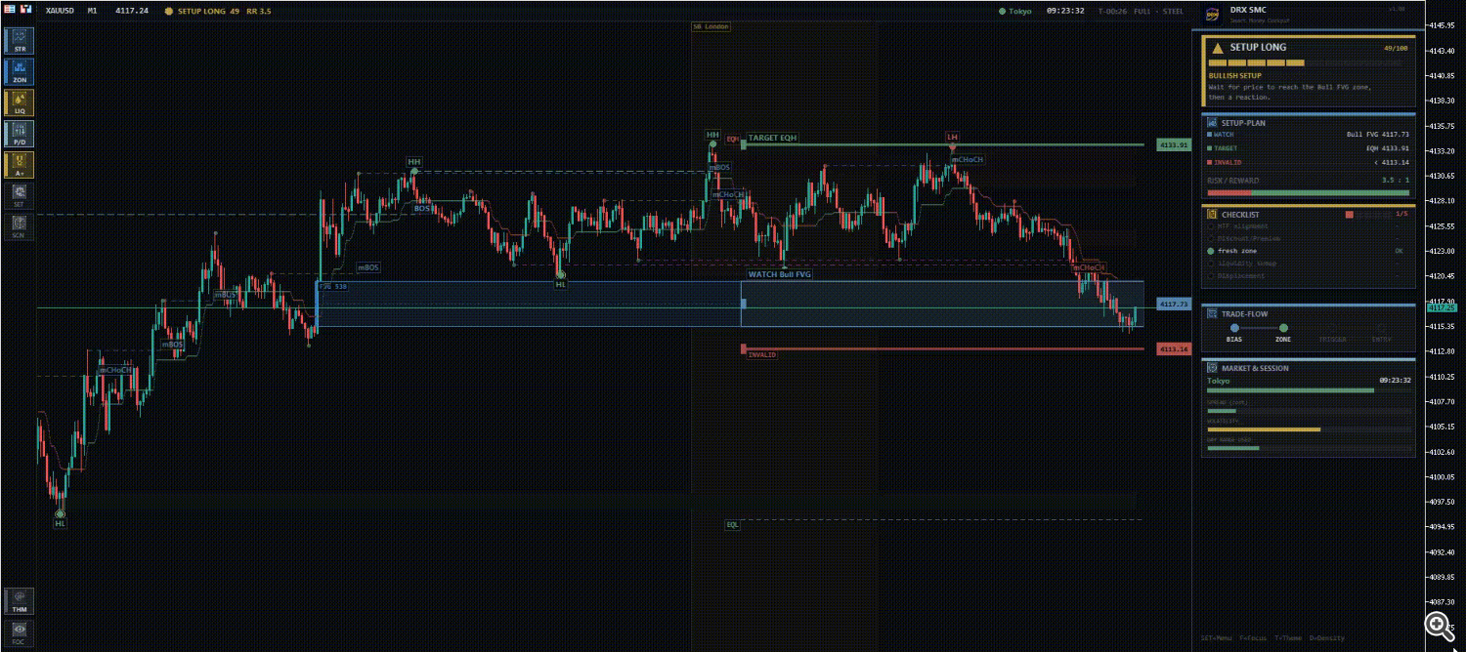Image resolution: width=1466 pixels, height=652 pixels.
Task: Click the 4117.73 watch price tag
Action: pos(1173,305)
